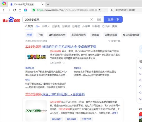The image size is (142, 122).
Task: Reload the page with refresh icon
Action: pos(14,10)
